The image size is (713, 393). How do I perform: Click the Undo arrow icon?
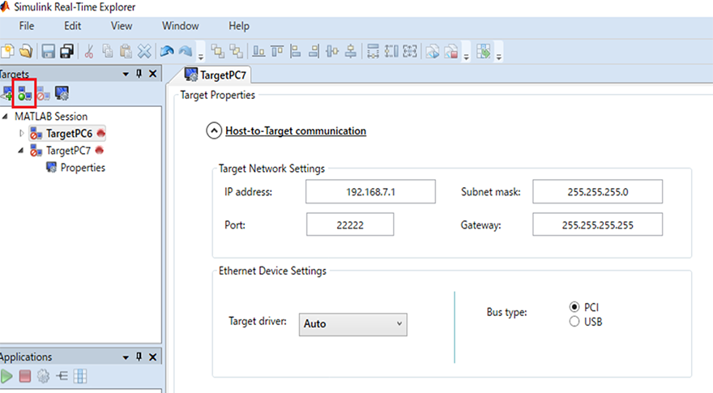pyautogui.click(x=167, y=51)
